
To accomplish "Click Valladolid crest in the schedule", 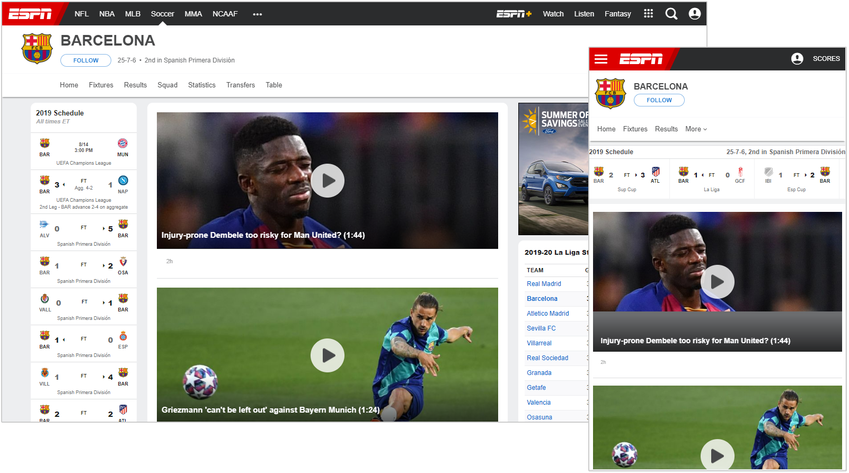I will tap(45, 299).
